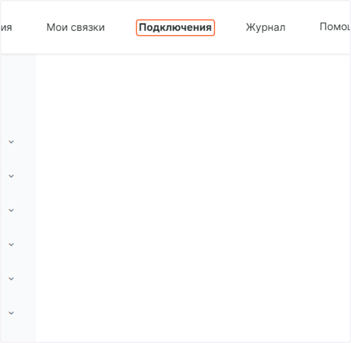Select the Подключения tab

[x=175, y=27]
